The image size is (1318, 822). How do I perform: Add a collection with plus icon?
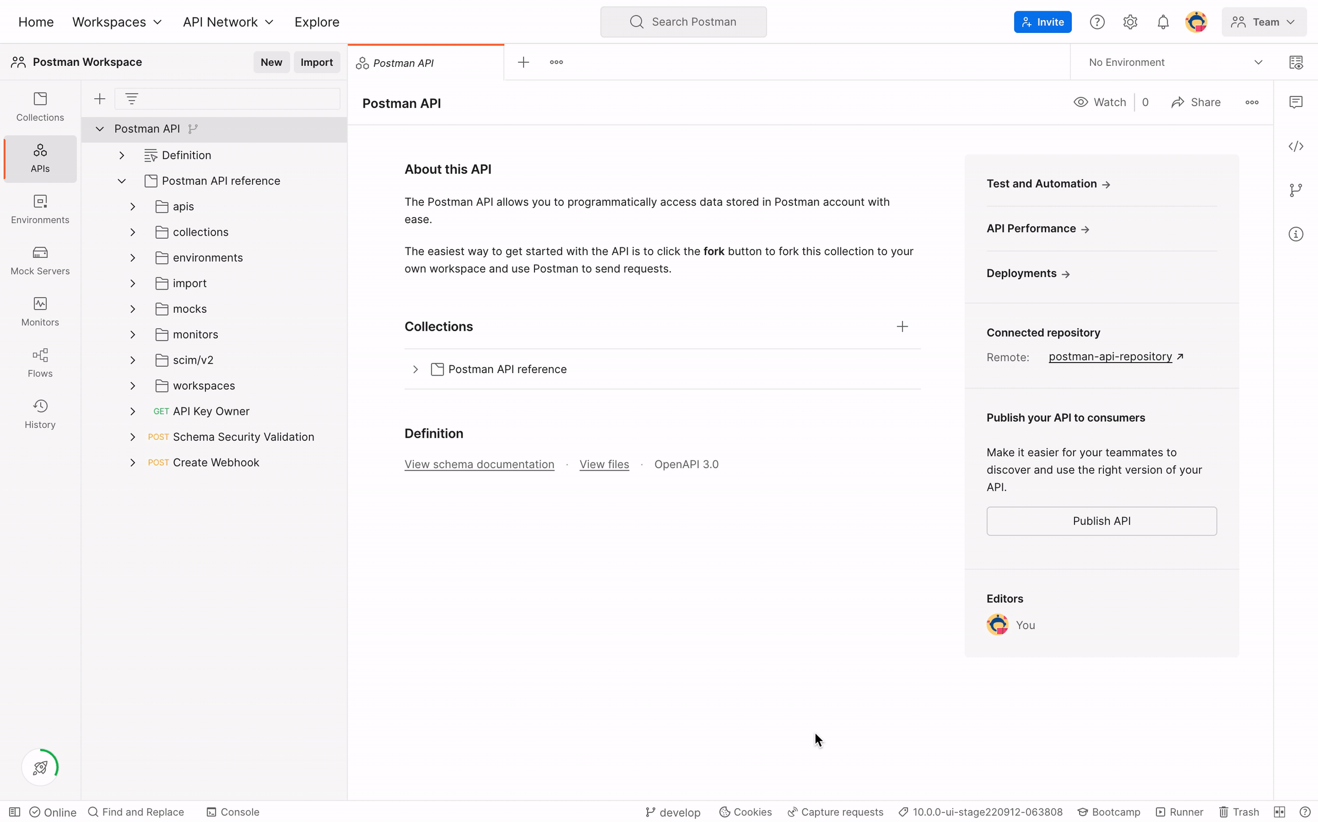(x=902, y=327)
